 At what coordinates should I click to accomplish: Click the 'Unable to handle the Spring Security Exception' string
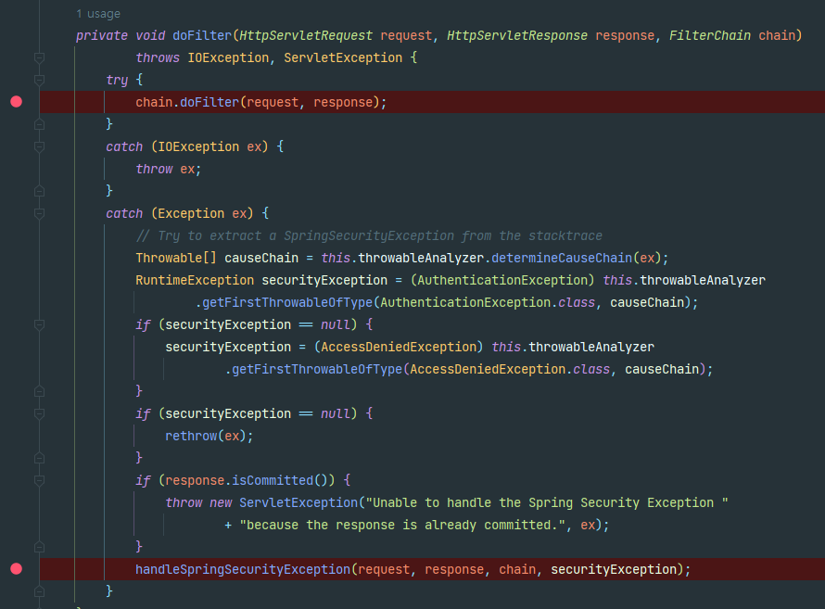pos(547,502)
